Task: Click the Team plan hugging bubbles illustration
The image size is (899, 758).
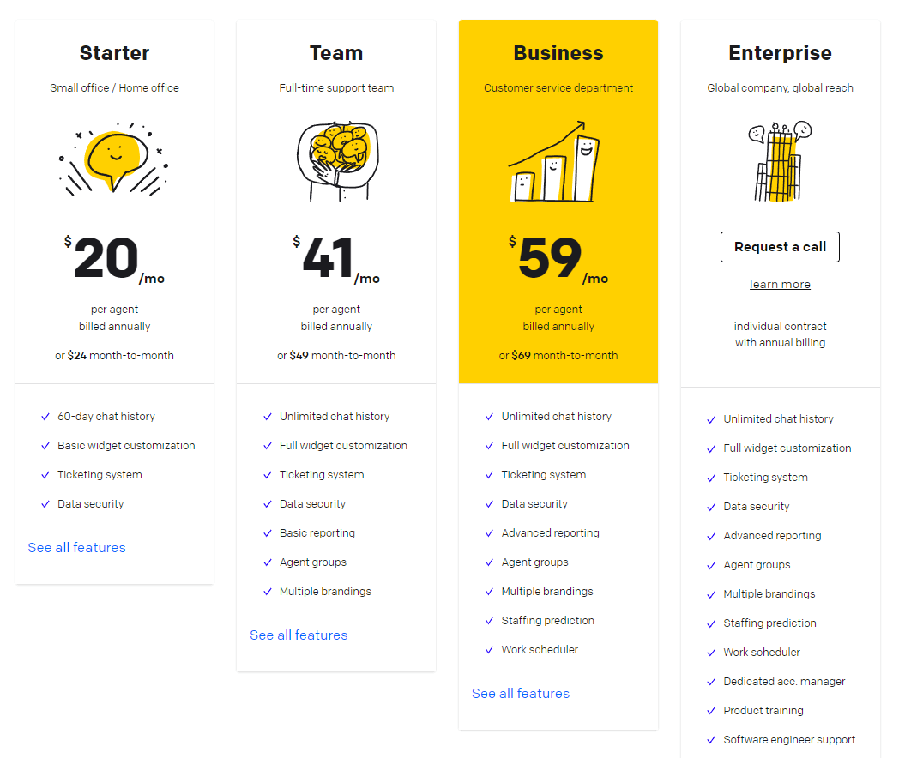Action: pyautogui.click(x=337, y=161)
